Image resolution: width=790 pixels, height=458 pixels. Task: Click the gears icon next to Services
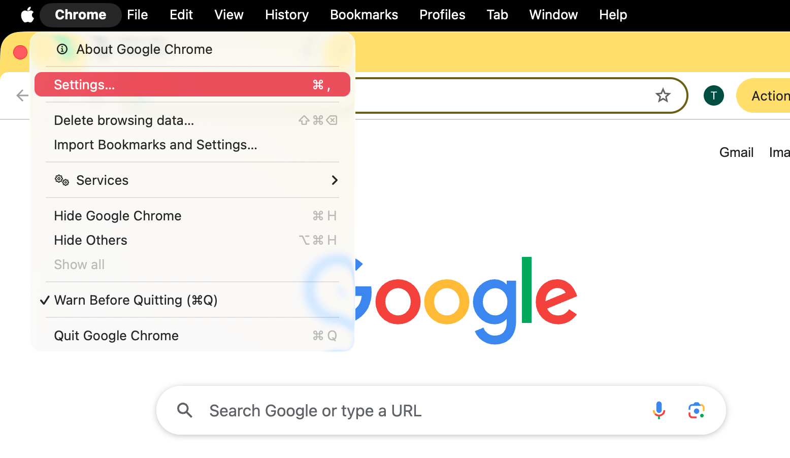61,180
